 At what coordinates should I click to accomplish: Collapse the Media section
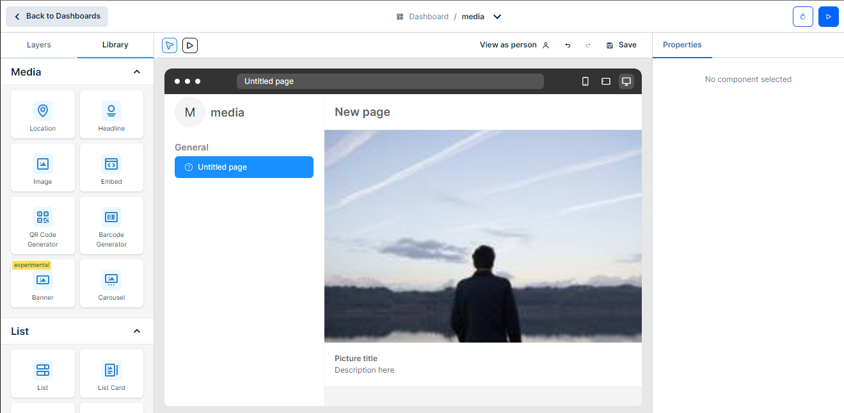[x=136, y=72]
